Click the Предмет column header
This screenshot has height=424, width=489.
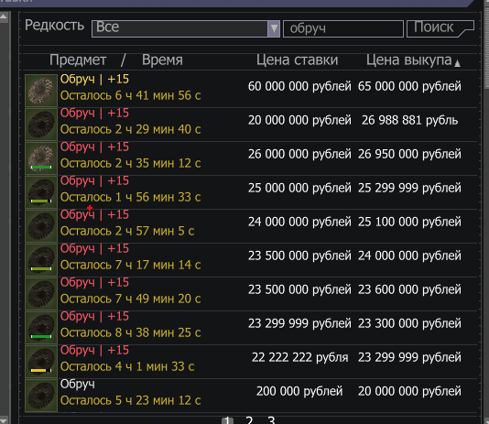(78, 60)
